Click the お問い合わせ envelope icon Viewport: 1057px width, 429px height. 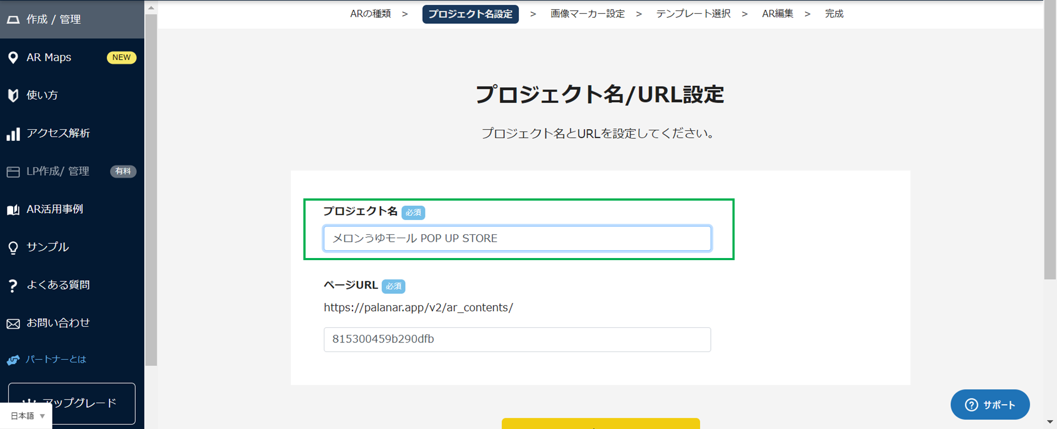coord(13,323)
